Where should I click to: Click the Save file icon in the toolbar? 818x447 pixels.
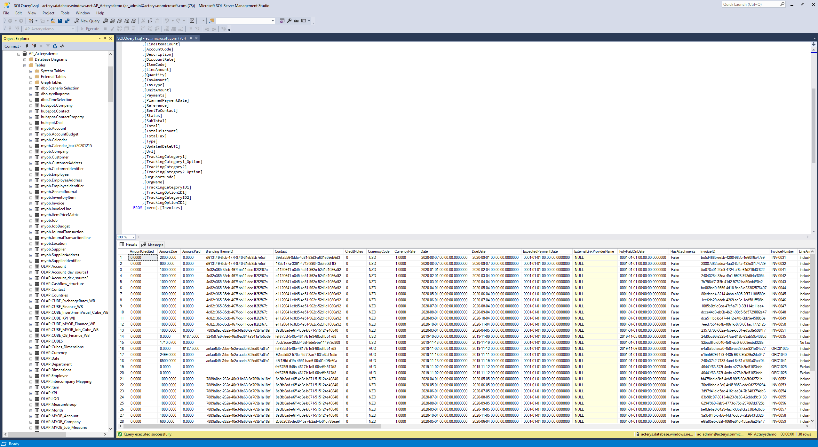(60, 21)
